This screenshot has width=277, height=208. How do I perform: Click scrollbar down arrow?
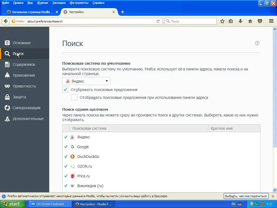point(275,190)
